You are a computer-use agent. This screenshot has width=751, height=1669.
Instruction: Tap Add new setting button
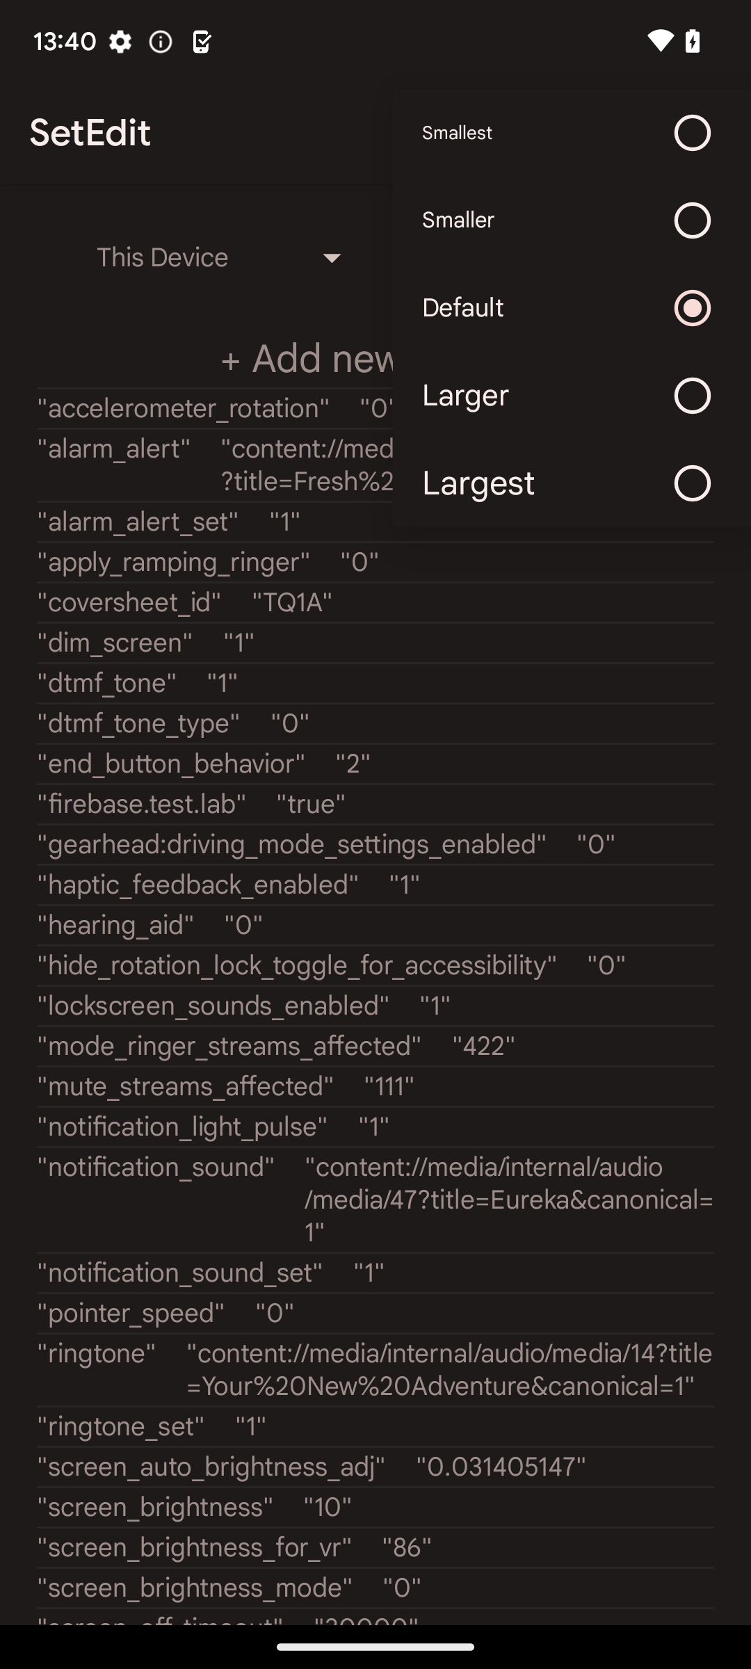click(x=307, y=359)
